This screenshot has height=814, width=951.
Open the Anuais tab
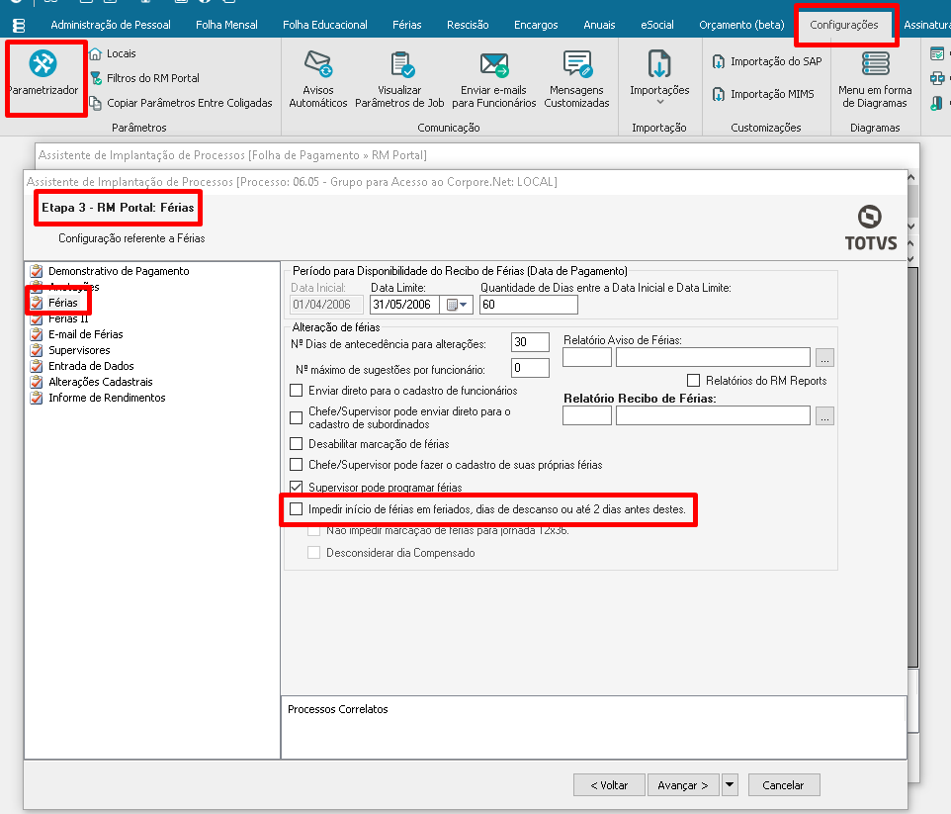[x=599, y=25]
